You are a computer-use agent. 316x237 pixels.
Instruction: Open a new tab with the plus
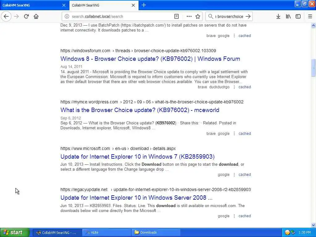click(144, 5)
